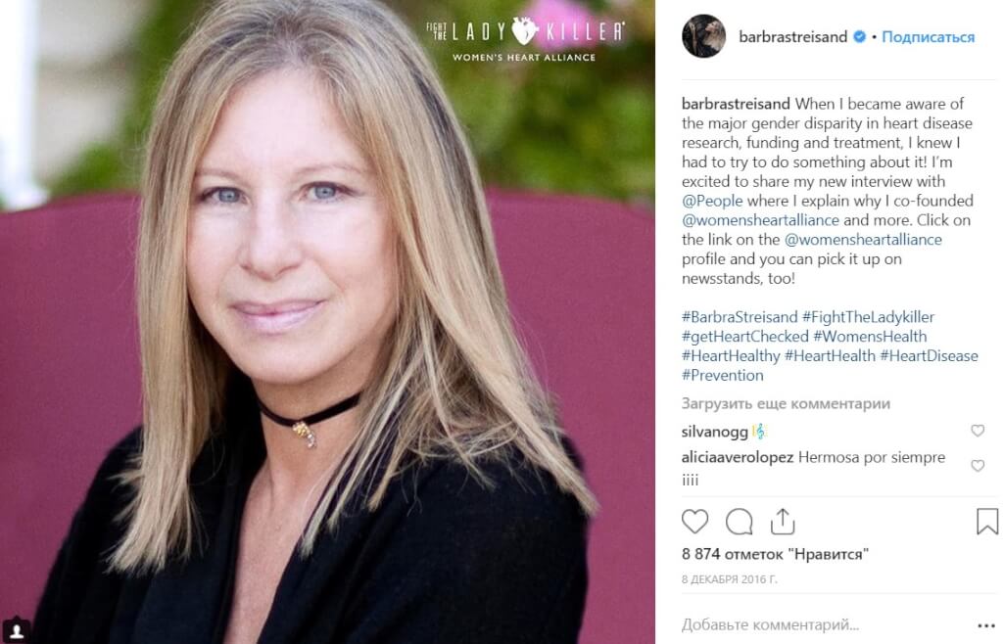
Task: Like silvanogg's comment heart
Action: click(x=978, y=431)
